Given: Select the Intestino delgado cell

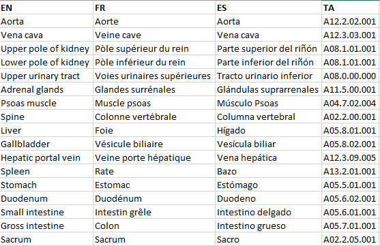Looking at the screenshot, I should pos(268,213).
